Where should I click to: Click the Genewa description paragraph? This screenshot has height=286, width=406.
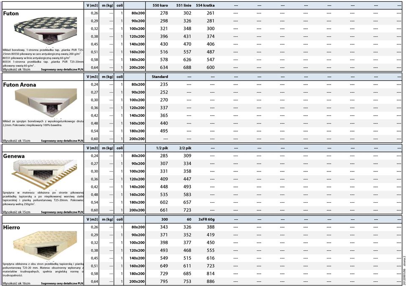coord(43,198)
